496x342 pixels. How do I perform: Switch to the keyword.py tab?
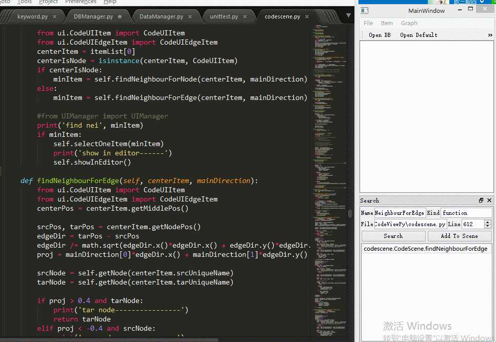(32, 16)
